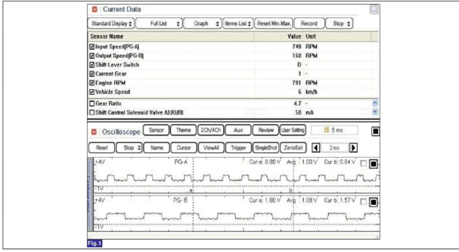Select the Input Speed[PG-A] row text
Image resolution: width=459 pixels, height=252 pixels.
pyautogui.click(x=117, y=47)
